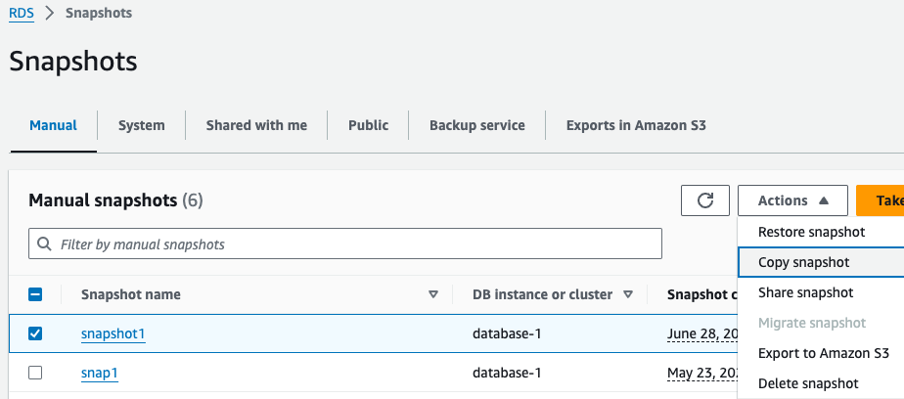Image resolution: width=904 pixels, height=399 pixels.
Task: Uncheck the snapshot1 row checkbox
Action: point(36,333)
